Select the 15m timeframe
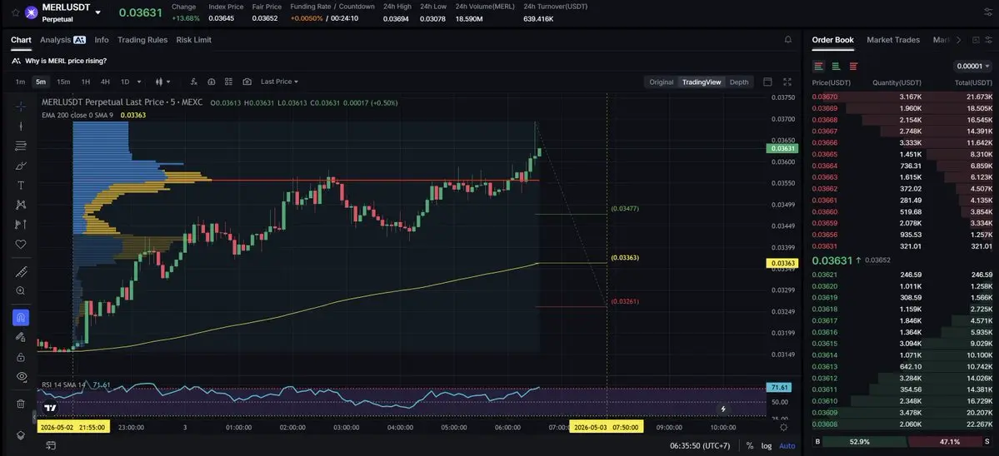 point(63,82)
